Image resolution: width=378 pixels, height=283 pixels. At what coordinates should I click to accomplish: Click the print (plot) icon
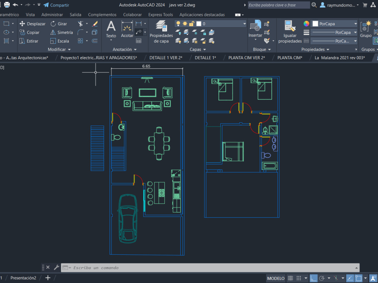pos(7,5)
